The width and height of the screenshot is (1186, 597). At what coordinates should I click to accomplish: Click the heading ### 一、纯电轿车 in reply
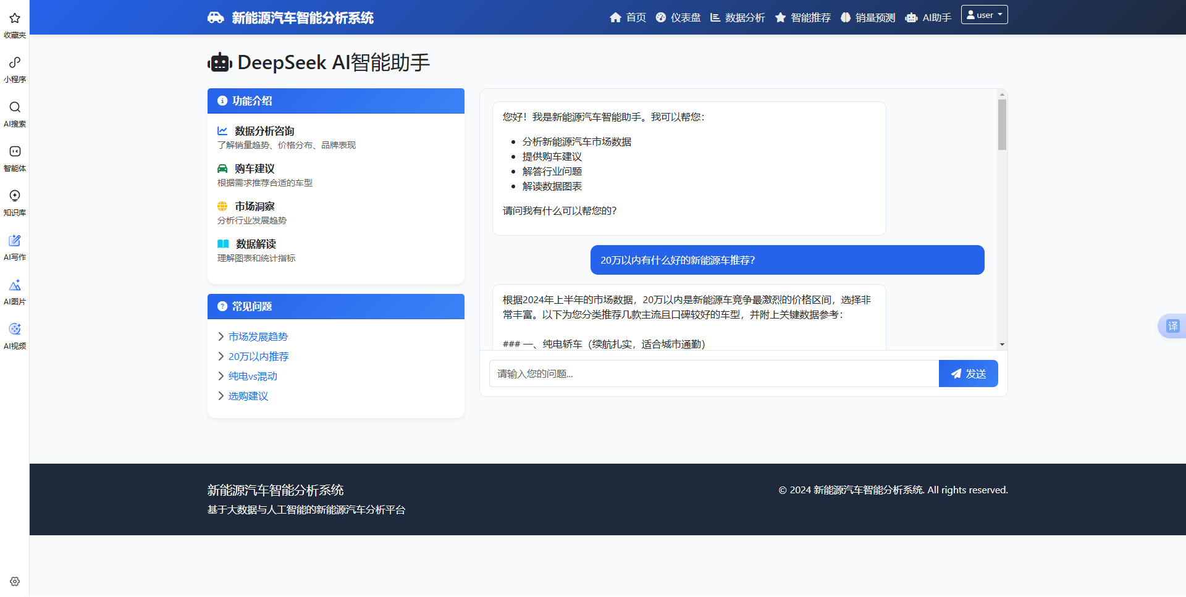604,344
